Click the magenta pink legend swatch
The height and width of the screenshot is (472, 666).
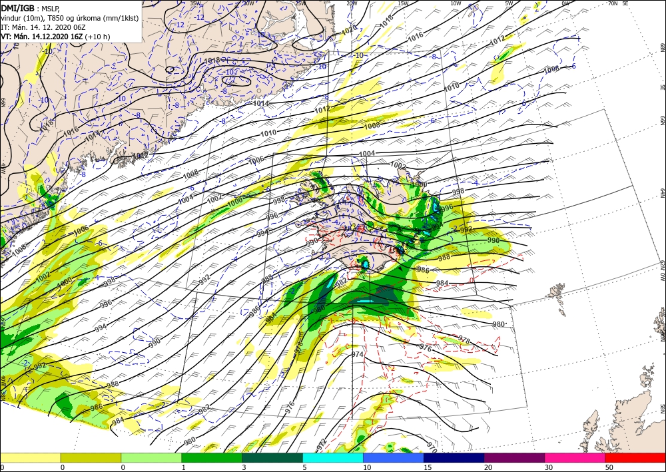(x=575, y=457)
